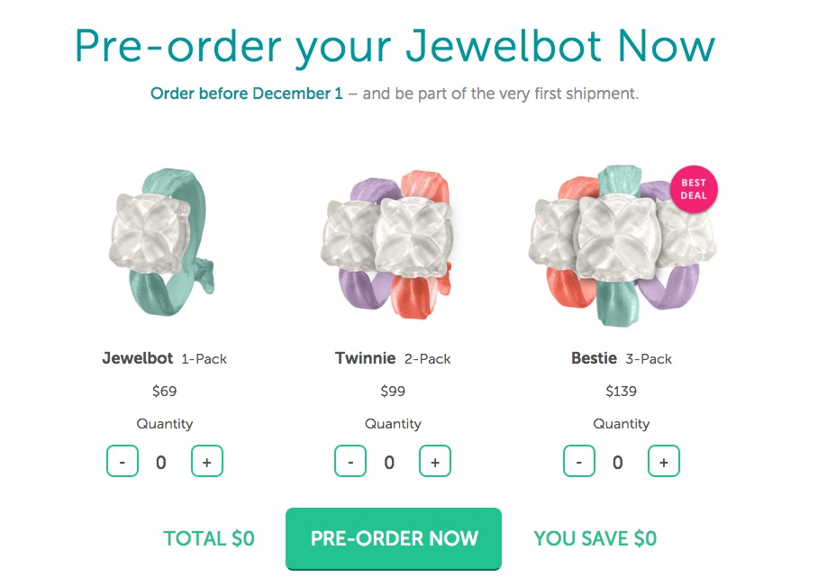Add one Bestie 3-Pack using plus button
818x586 pixels.
[x=663, y=462]
